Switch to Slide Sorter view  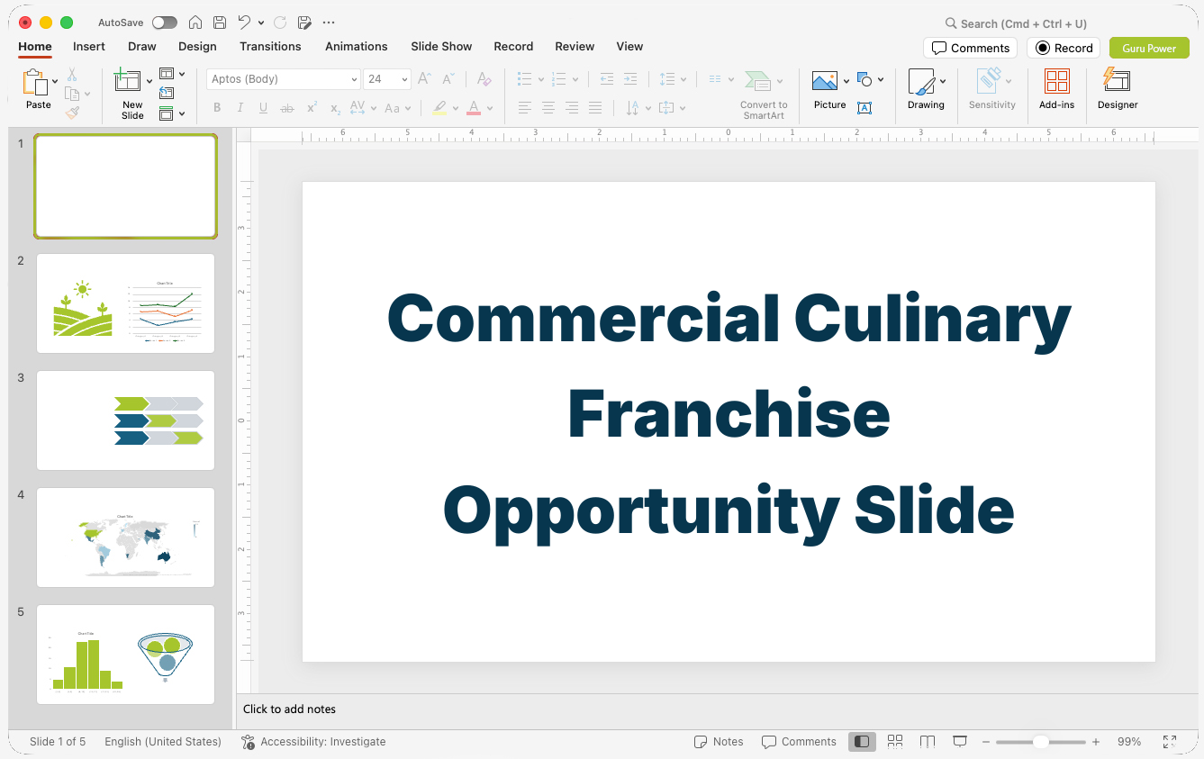895,741
